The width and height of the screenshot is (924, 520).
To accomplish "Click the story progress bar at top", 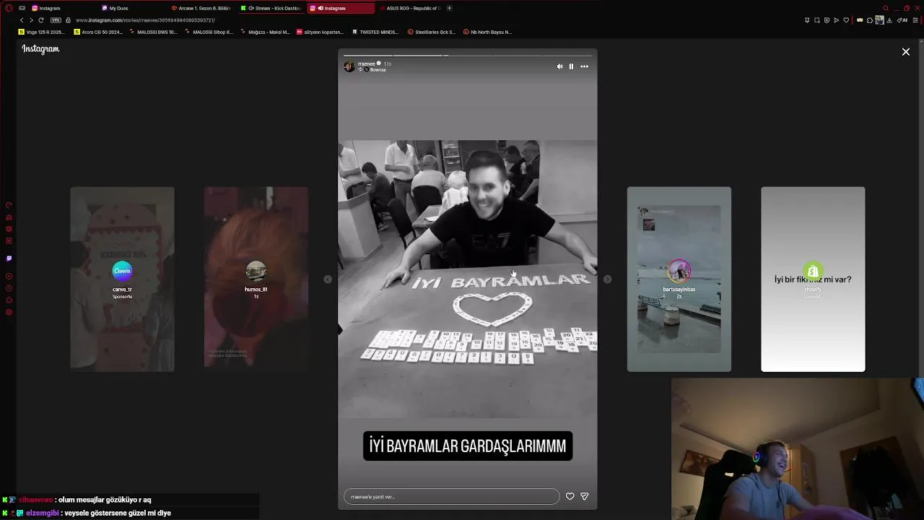I will pyautogui.click(x=468, y=55).
